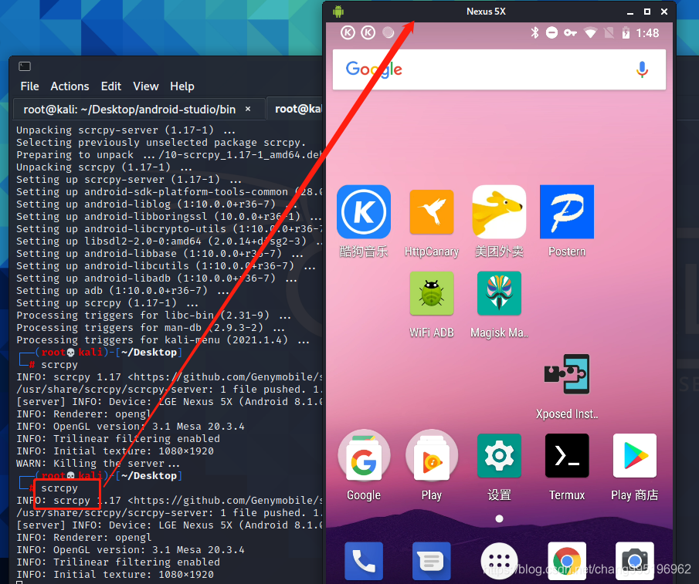Open the Camera app in the dock
Screen dimensions: 699x584
(634, 561)
